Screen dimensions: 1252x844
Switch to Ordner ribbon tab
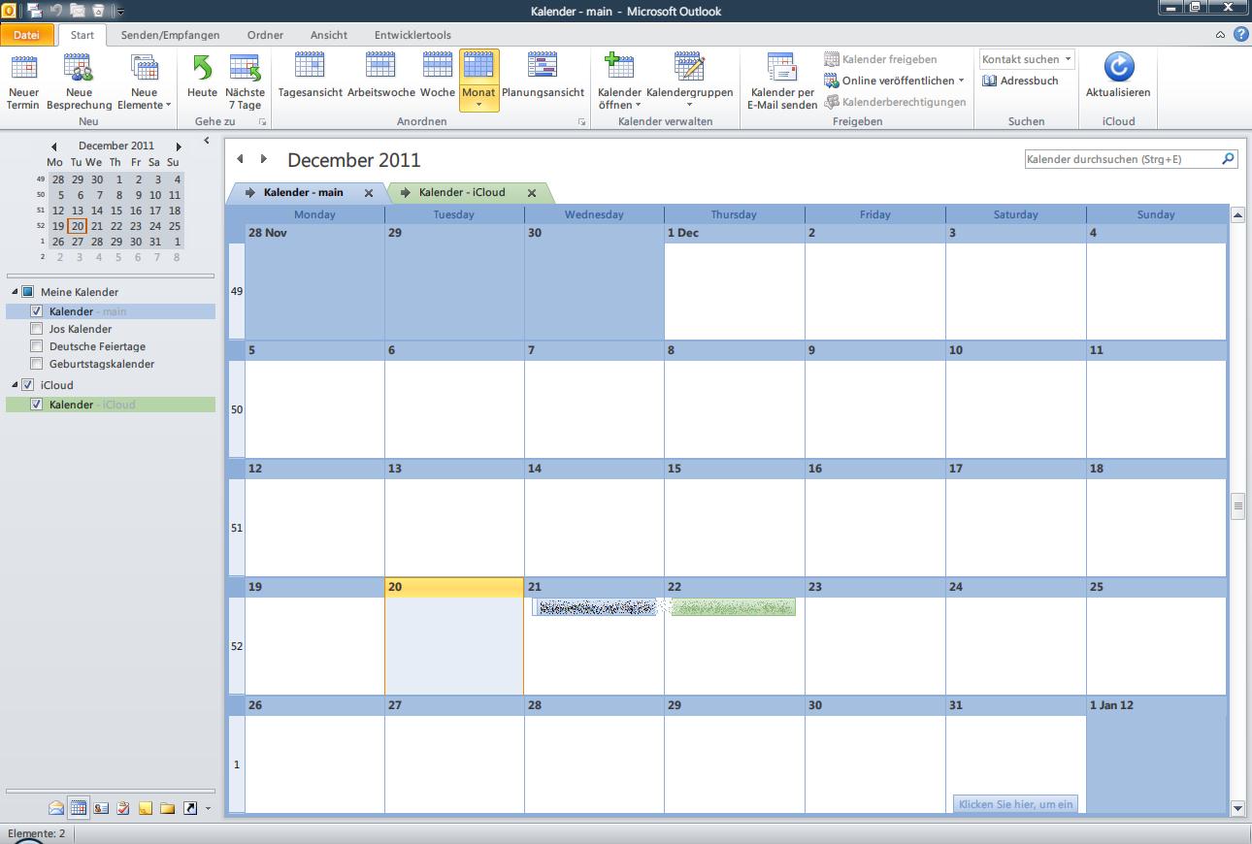[265, 35]
